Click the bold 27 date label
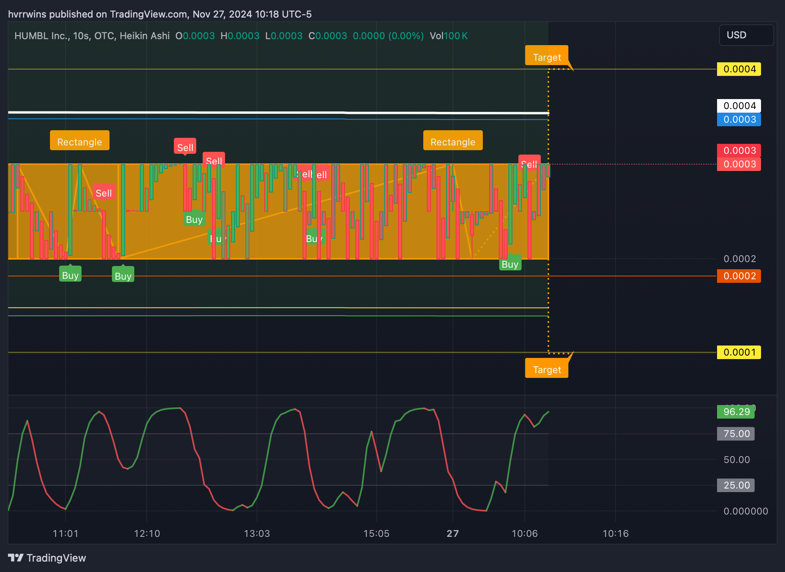This screenshot has width=785, height=572. click(x=452, y=534)
